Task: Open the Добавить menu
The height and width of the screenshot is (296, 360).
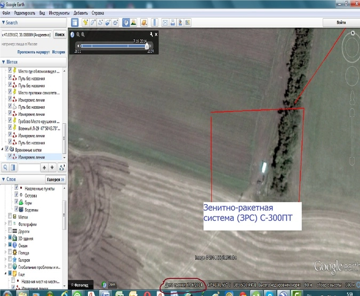Action: coord(79,12)
